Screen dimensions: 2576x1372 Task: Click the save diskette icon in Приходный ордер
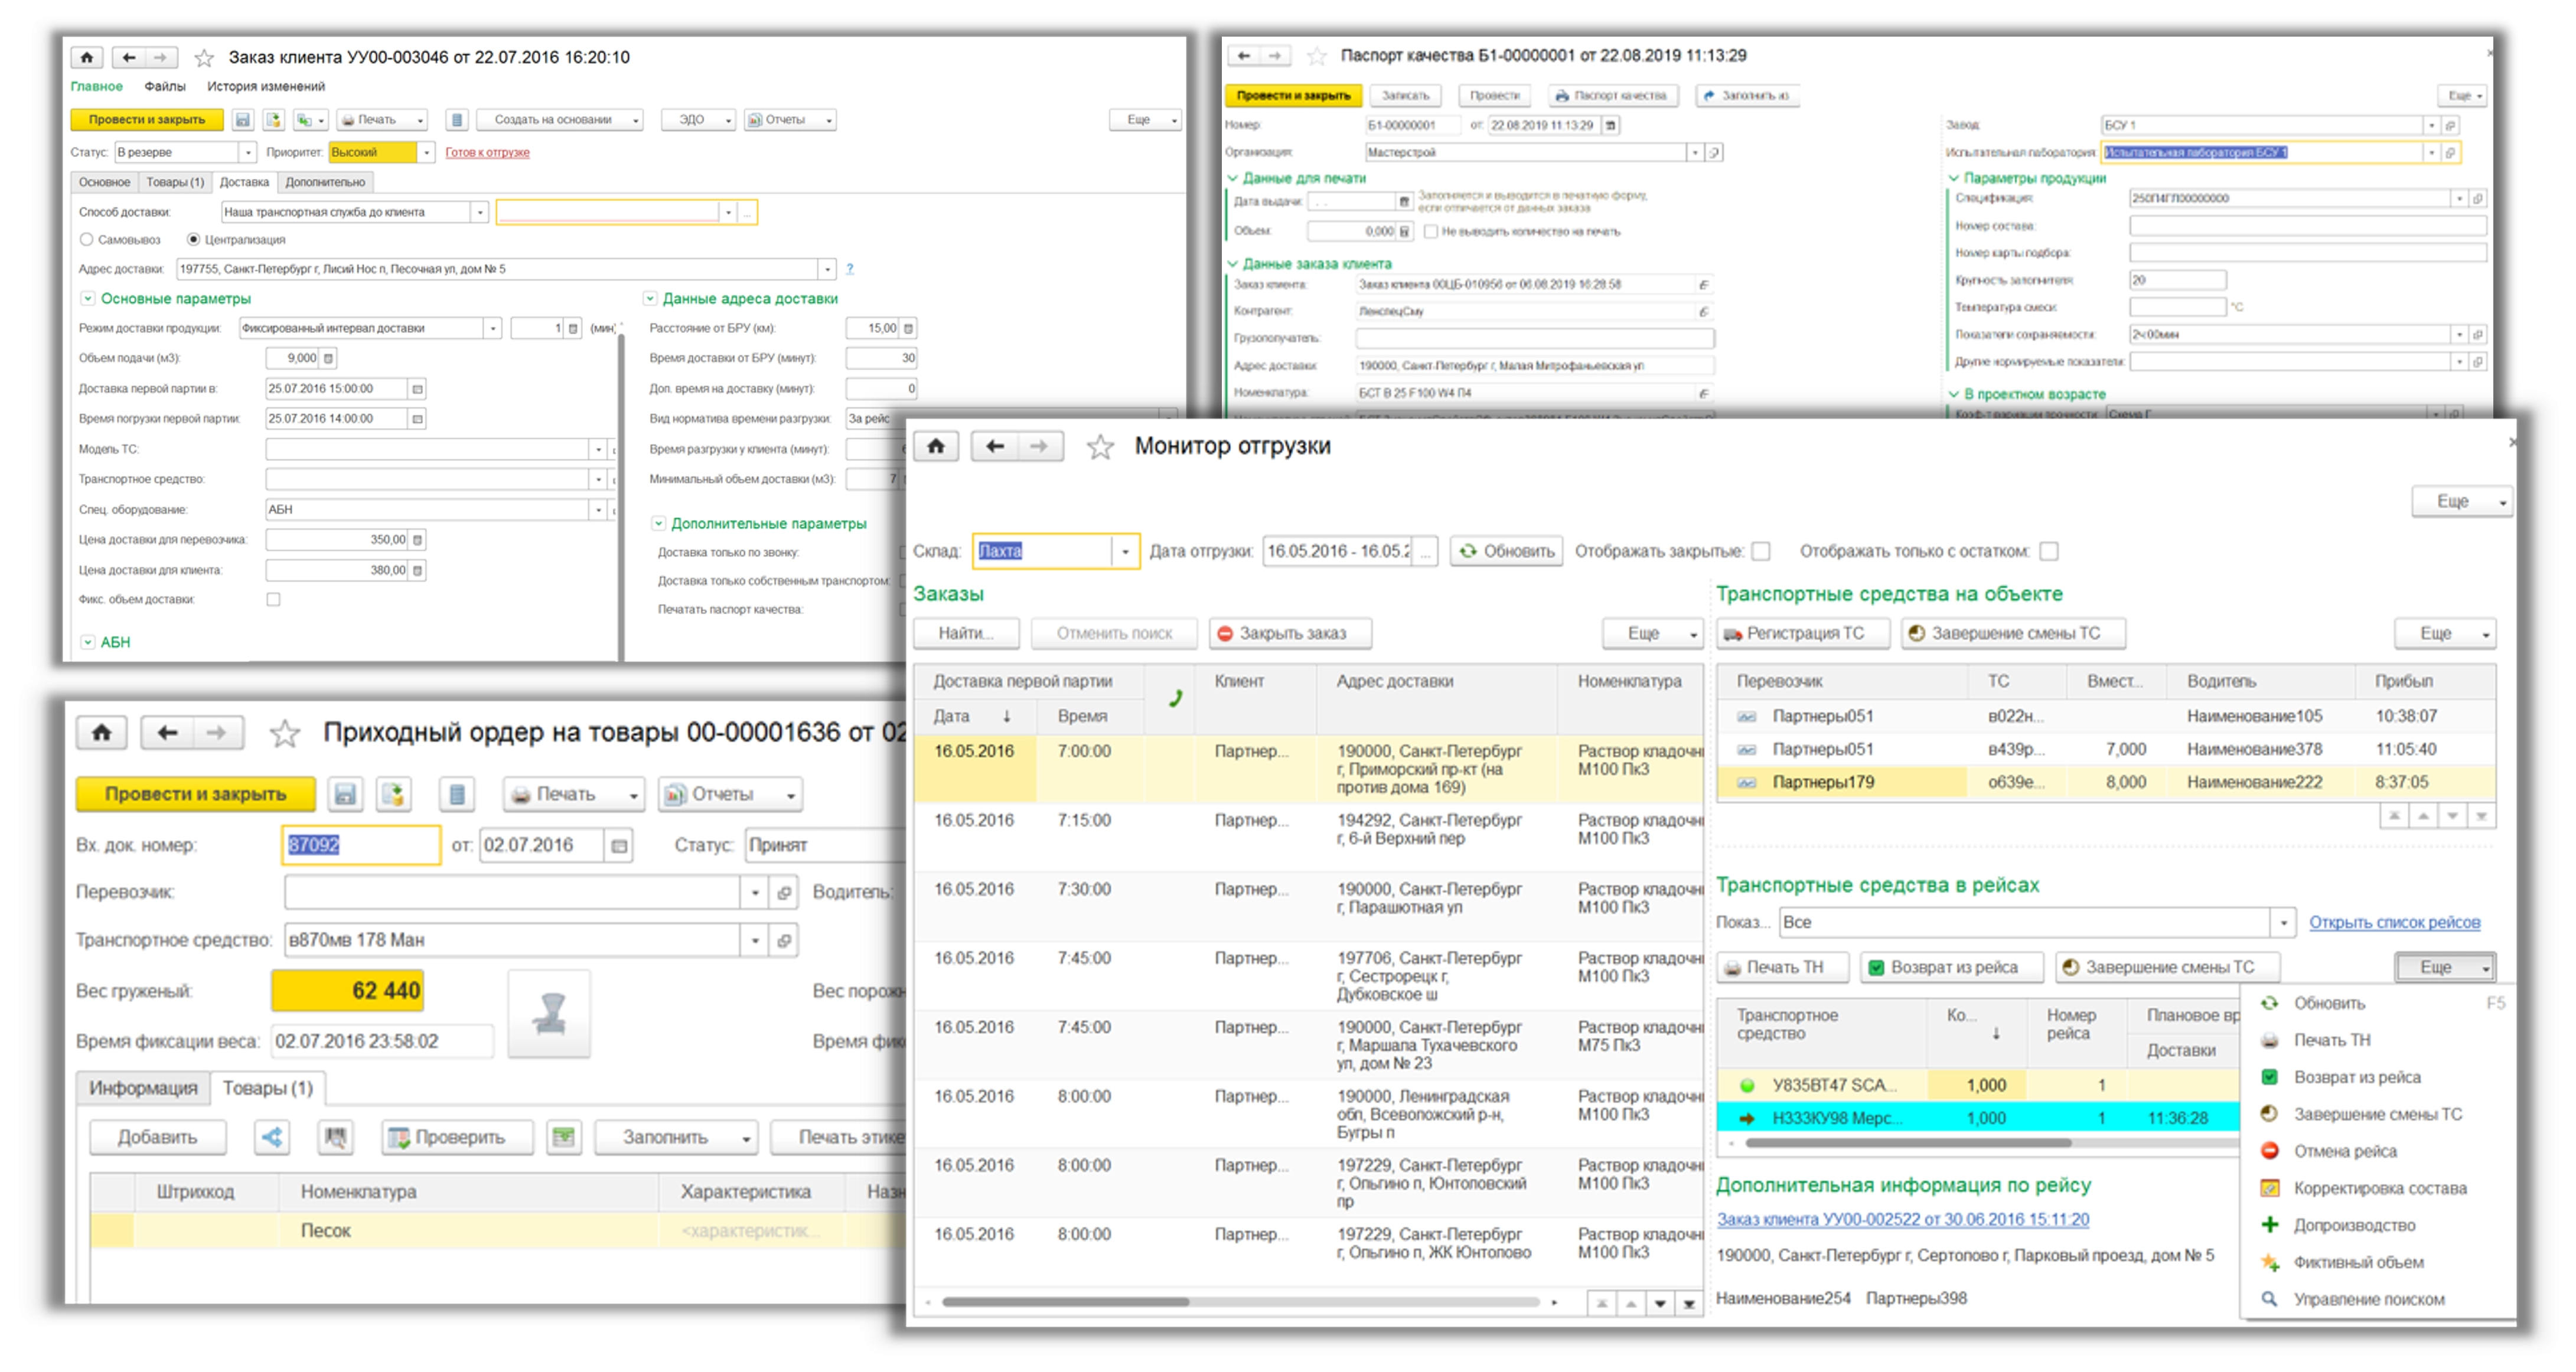tap(345, 794)
